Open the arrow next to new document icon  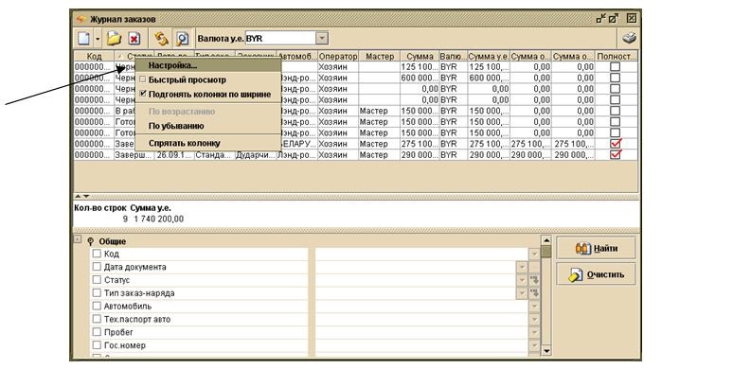[x=98, y=39]
